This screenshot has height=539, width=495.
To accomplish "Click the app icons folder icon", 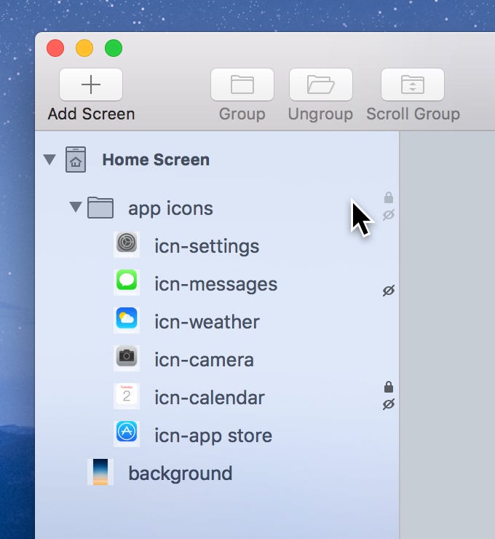I will click(x=100, y=208).
